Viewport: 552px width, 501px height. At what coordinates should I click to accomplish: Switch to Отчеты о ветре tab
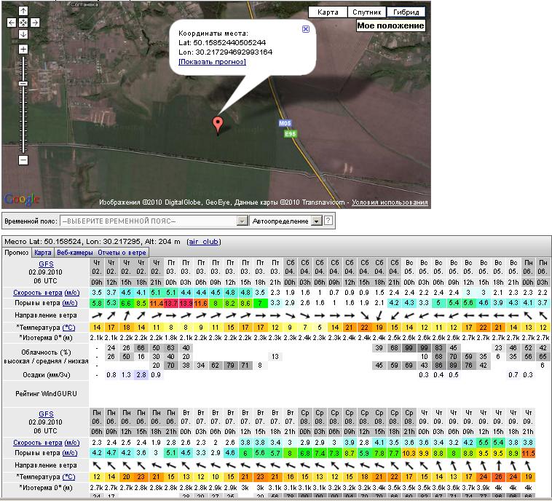tap(122, 253)
